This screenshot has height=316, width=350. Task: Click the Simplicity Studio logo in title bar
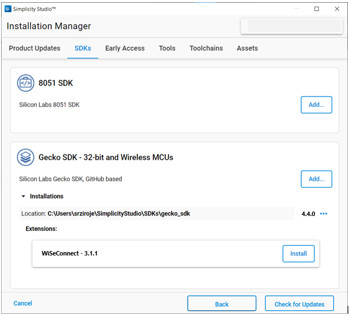click(8, 9)
